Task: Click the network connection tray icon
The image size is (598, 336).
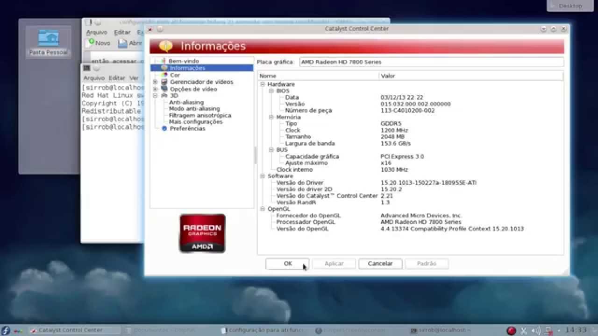Action: pyautogui.click(x=549, y=330)
